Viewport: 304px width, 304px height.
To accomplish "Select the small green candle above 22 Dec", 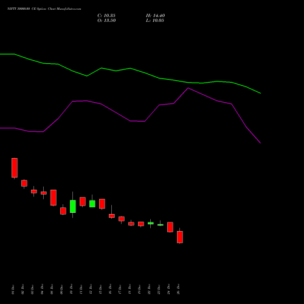I will pyautogui.click(x=151, y=223).
